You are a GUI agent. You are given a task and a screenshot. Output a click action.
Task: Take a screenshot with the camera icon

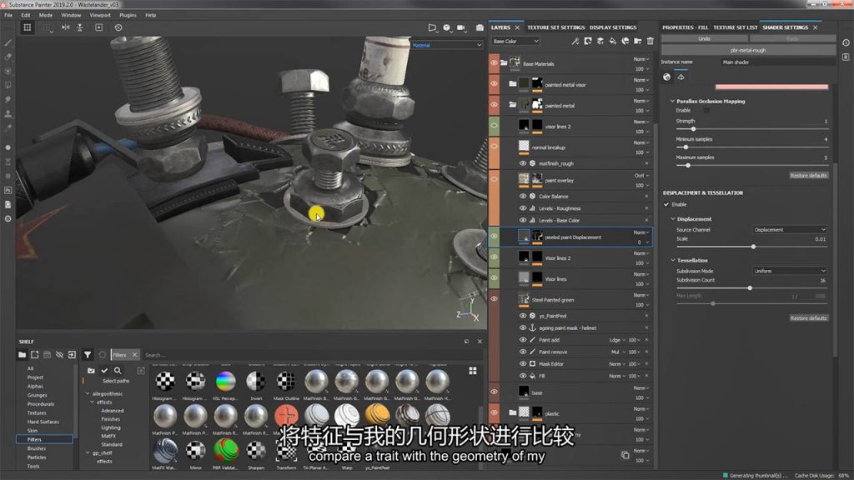(480, 27)
